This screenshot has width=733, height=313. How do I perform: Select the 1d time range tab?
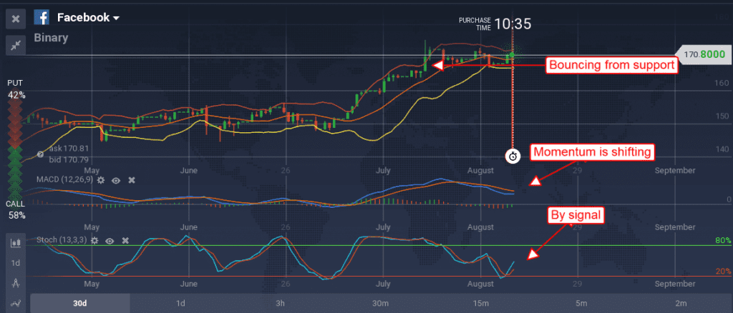pyautogui.click(x=180, y=303)
